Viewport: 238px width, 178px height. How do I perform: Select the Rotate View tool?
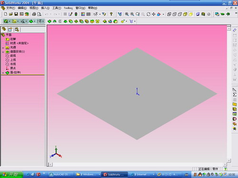[x=149, y=14]
